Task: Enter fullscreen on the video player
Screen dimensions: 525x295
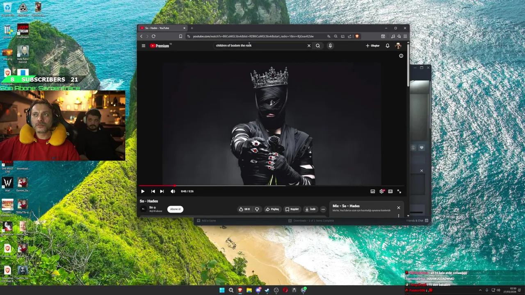Action: tap(399, 191)
